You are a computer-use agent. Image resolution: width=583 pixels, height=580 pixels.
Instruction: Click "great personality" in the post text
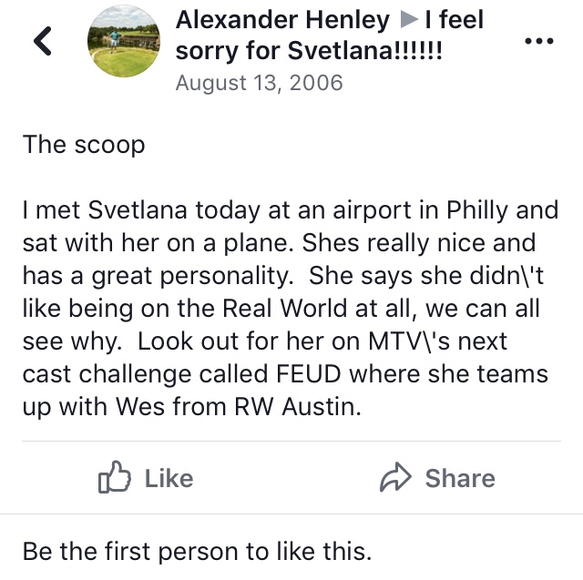coord(192,276)
